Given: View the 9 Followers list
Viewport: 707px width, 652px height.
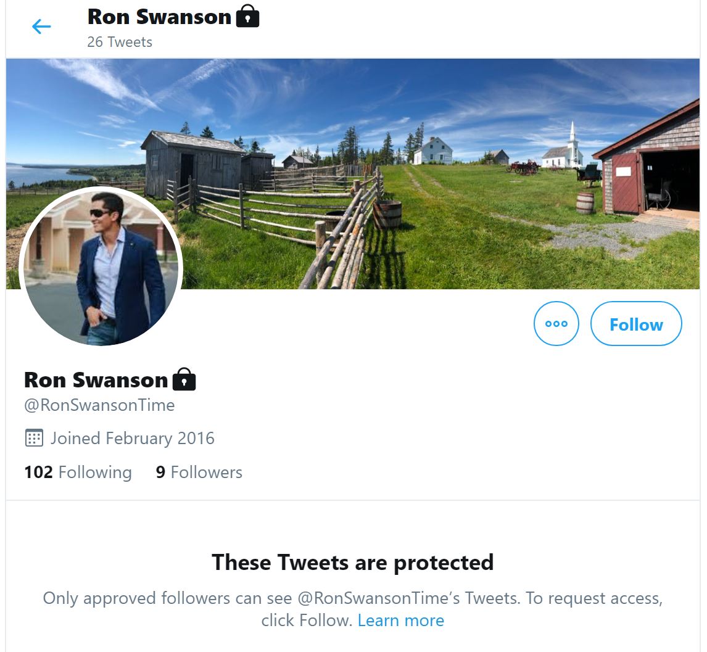Looking at the screenshot, I should (199, 472).
